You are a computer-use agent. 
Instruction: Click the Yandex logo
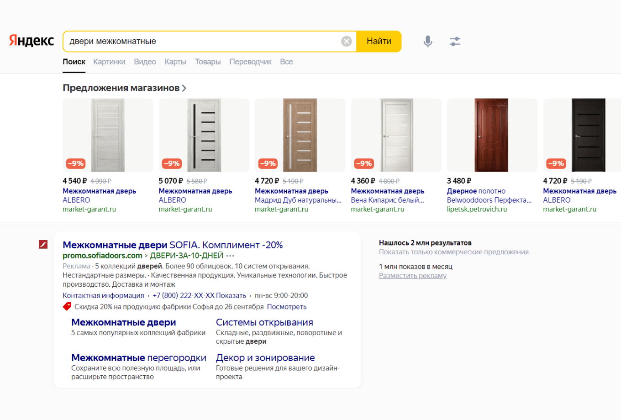32,41
